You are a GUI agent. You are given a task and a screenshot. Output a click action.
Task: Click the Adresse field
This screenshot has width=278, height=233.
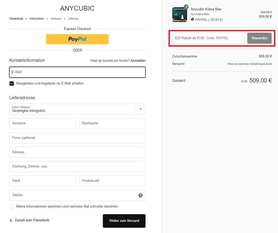[77, 152]
